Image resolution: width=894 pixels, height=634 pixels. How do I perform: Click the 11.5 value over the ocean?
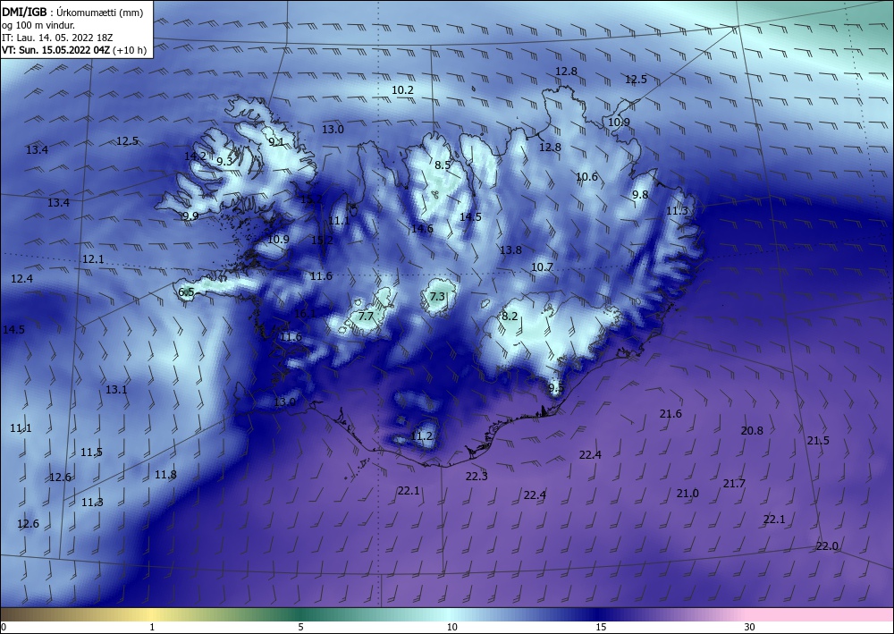tap(91, 452)
